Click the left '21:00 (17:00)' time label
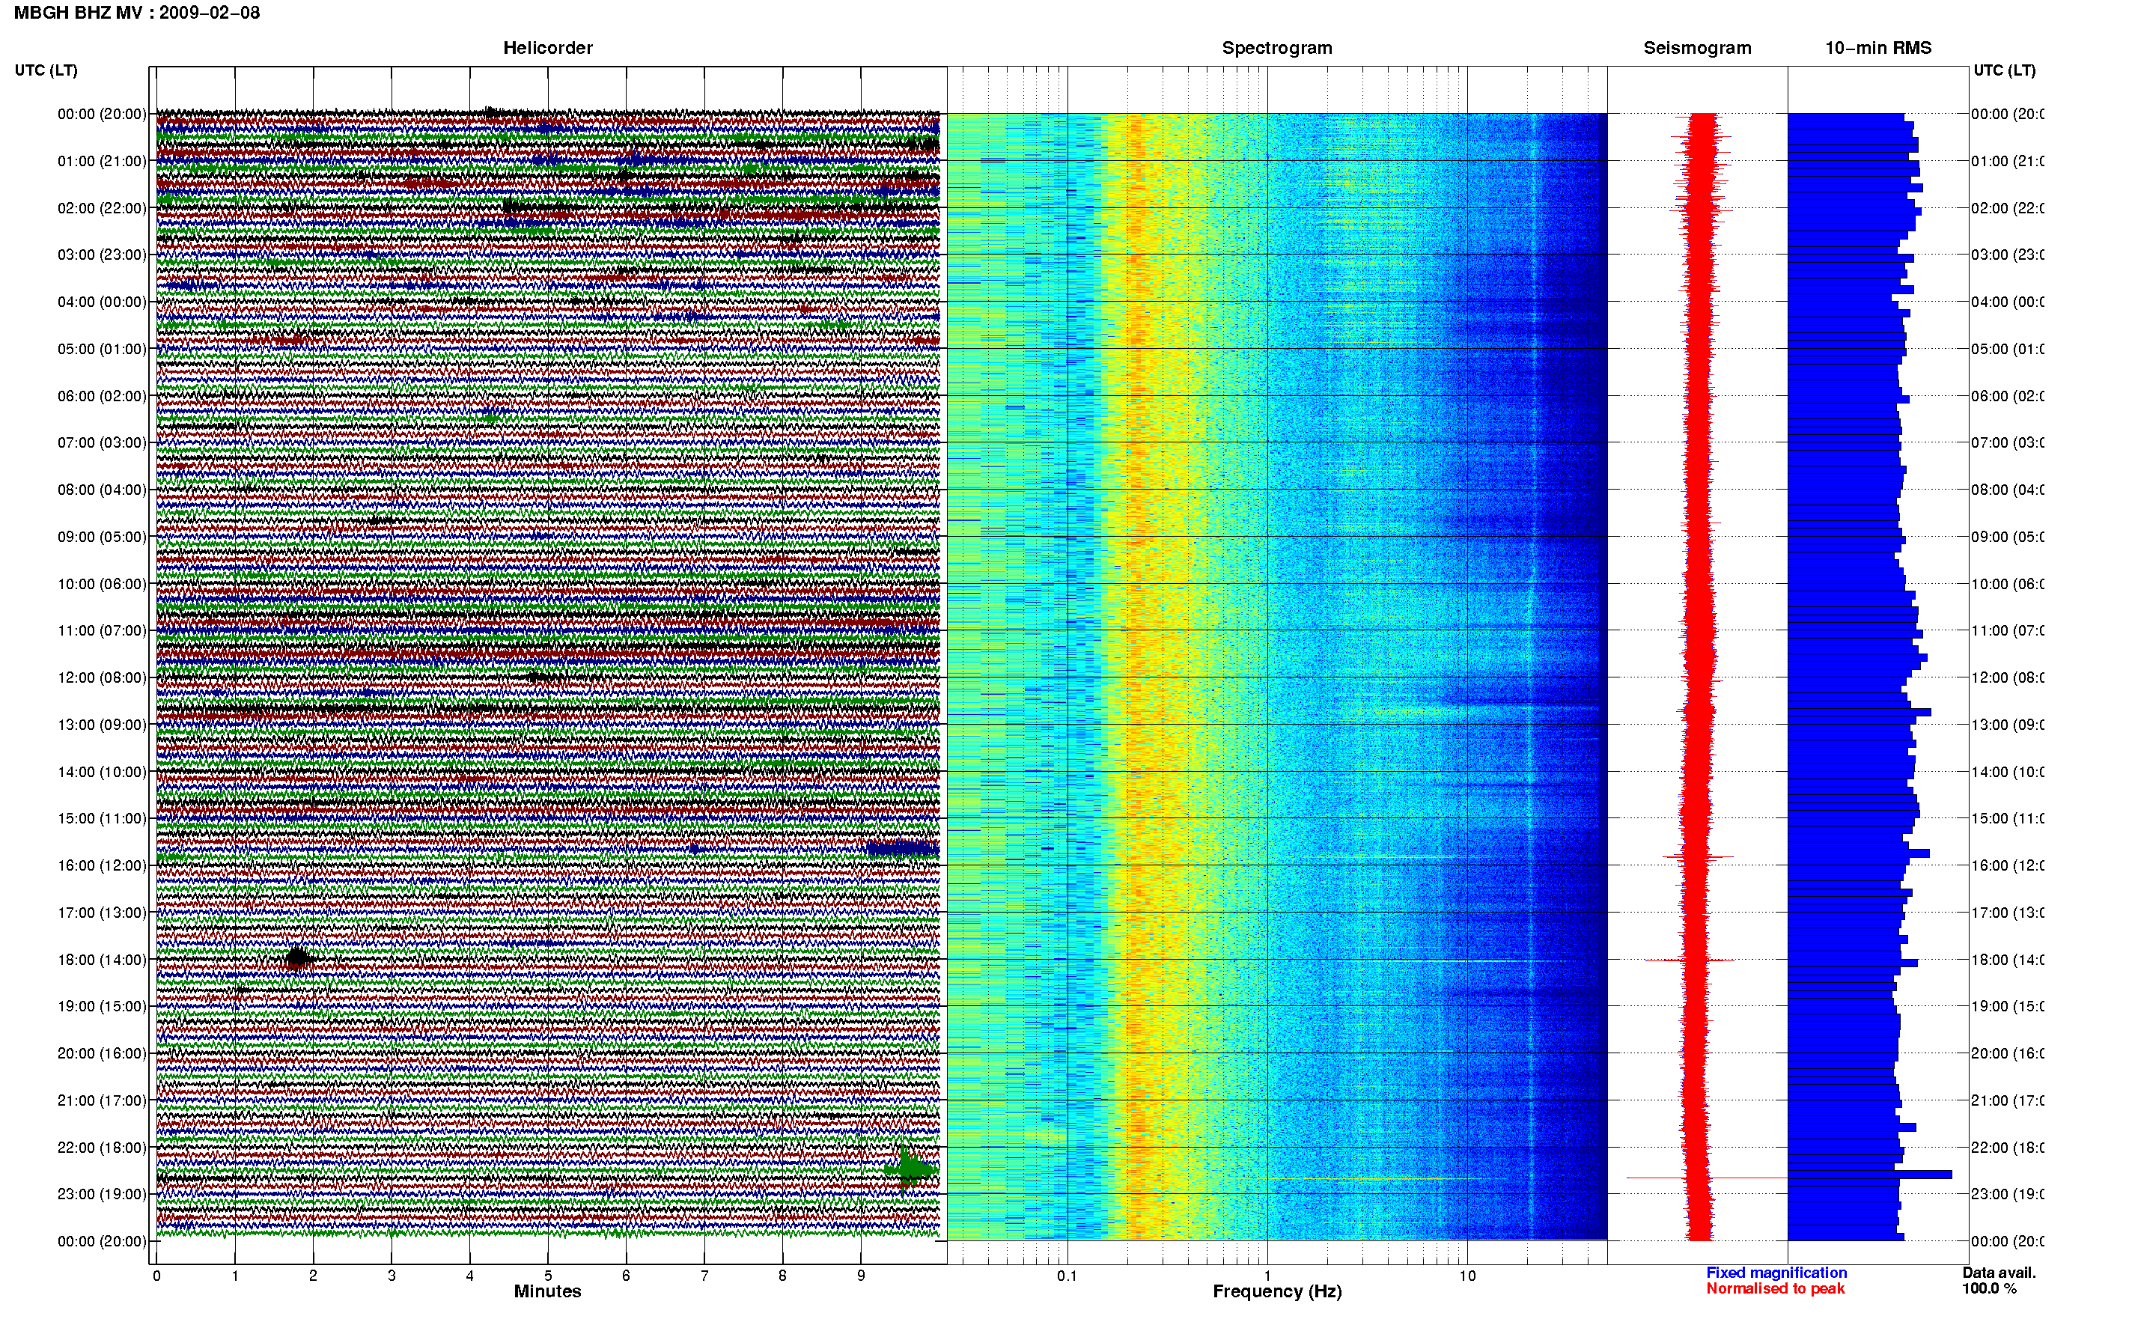This screenshot has width=2129, height=1331. pyautogui.click(x=102, y=1100)
